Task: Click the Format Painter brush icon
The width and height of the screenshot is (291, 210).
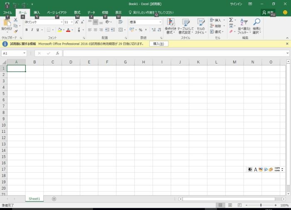Action: coord(16,32)
